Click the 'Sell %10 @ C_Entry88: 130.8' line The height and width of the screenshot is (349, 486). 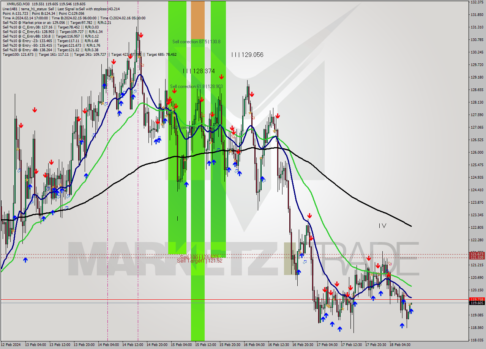coord(51,36)
